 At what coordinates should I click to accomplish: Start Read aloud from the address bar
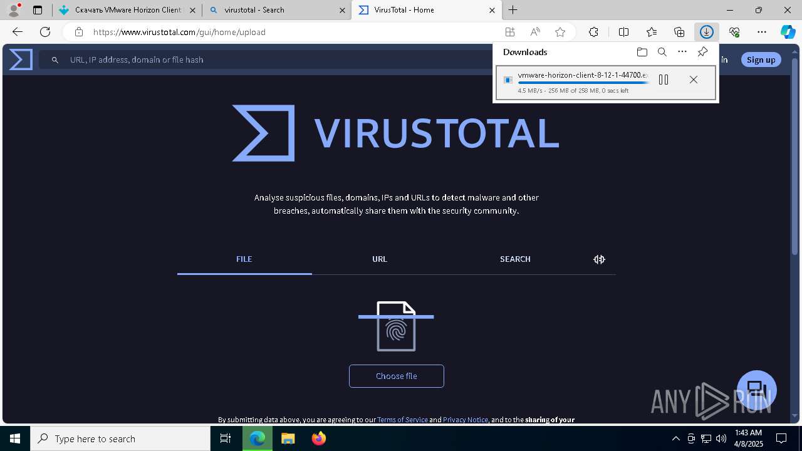coord(535,32)
